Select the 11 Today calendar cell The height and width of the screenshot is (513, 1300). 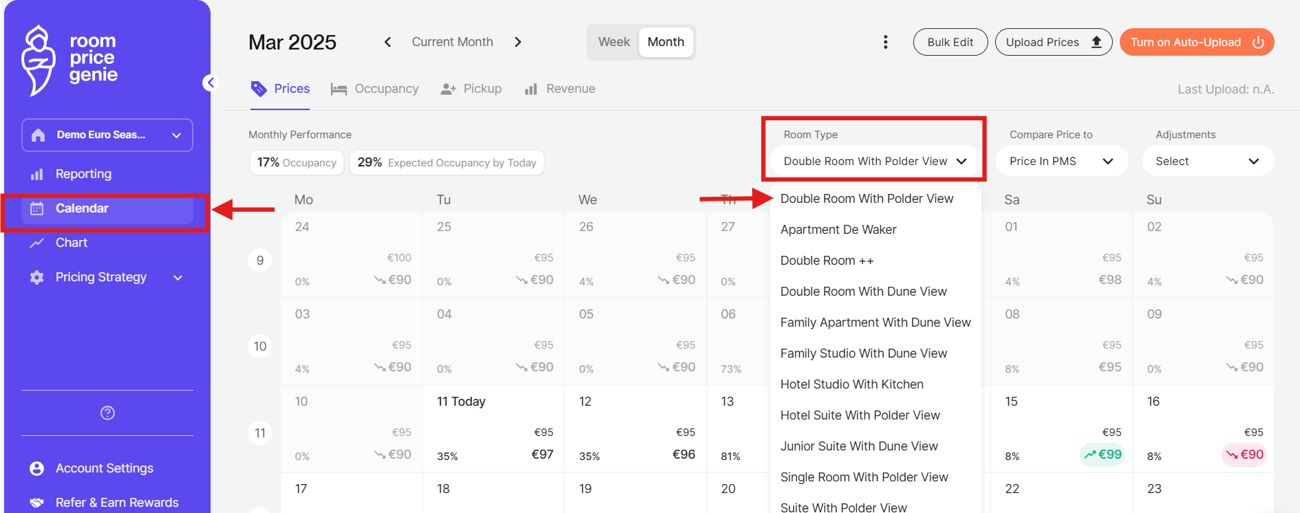[x=493, y=428]
